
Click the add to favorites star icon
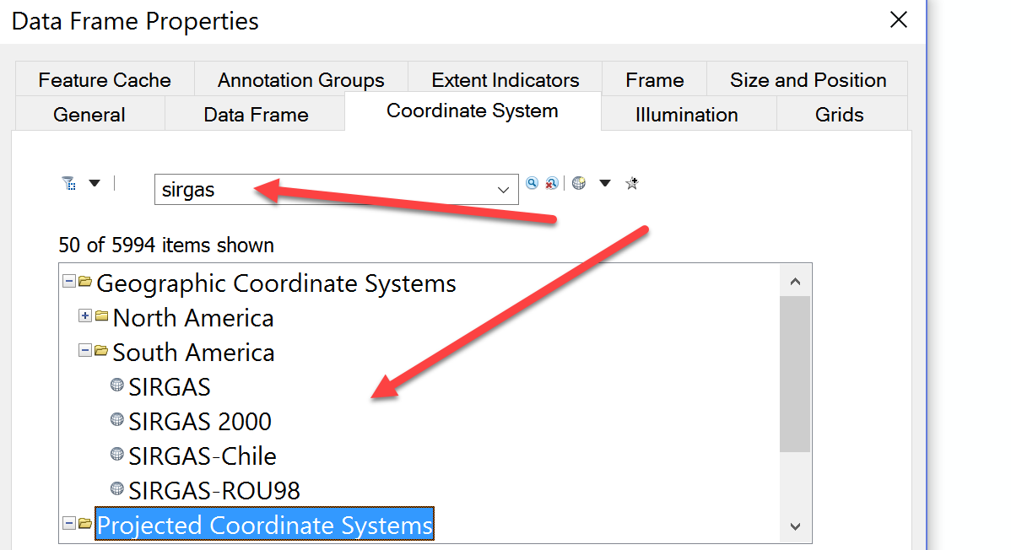point(631,183)
